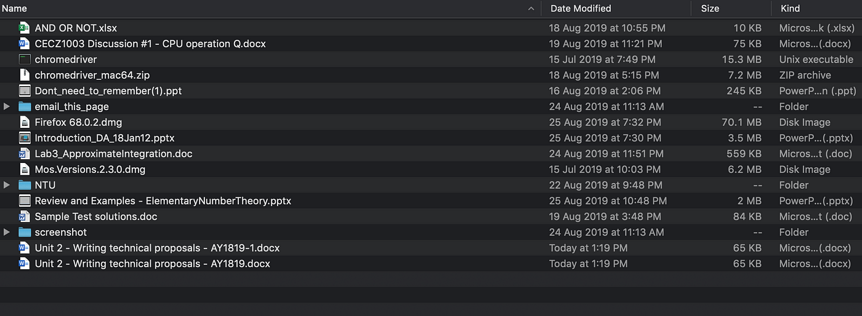Image resolution: width=862 pixels, height=316 pixels.
Task: Select Sample Test solutions.doc file row
Action: (431, 216)
